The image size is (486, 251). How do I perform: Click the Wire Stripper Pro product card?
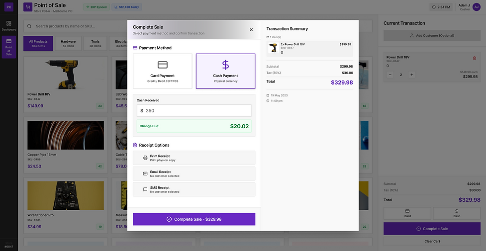66,205
